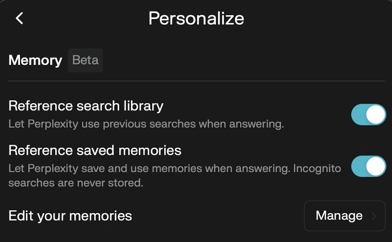Click the white knob of saved memories toggle
This screenshot has height=242, width=392.
click(x=376, y=166)
